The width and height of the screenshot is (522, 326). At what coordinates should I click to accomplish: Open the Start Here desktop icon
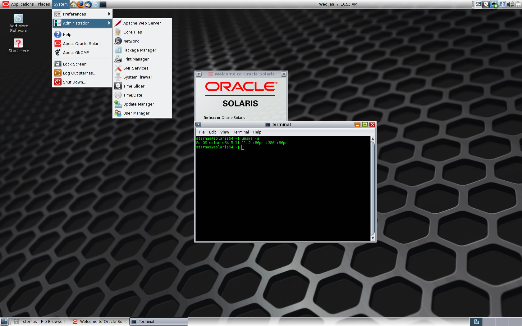(x=19, y=45)
